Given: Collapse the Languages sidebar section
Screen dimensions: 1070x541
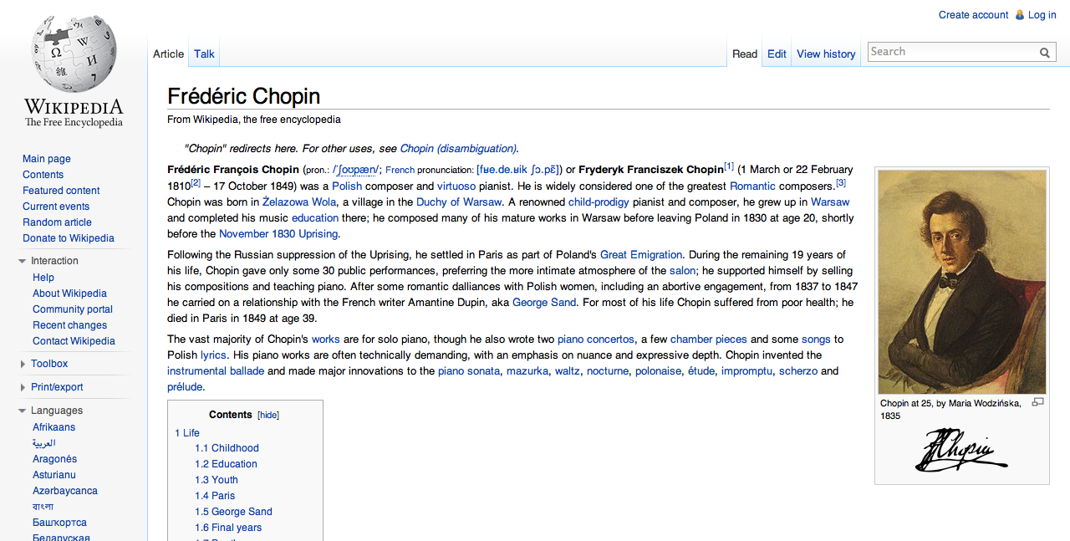Looking at the screenshot, I should point(23,411).
